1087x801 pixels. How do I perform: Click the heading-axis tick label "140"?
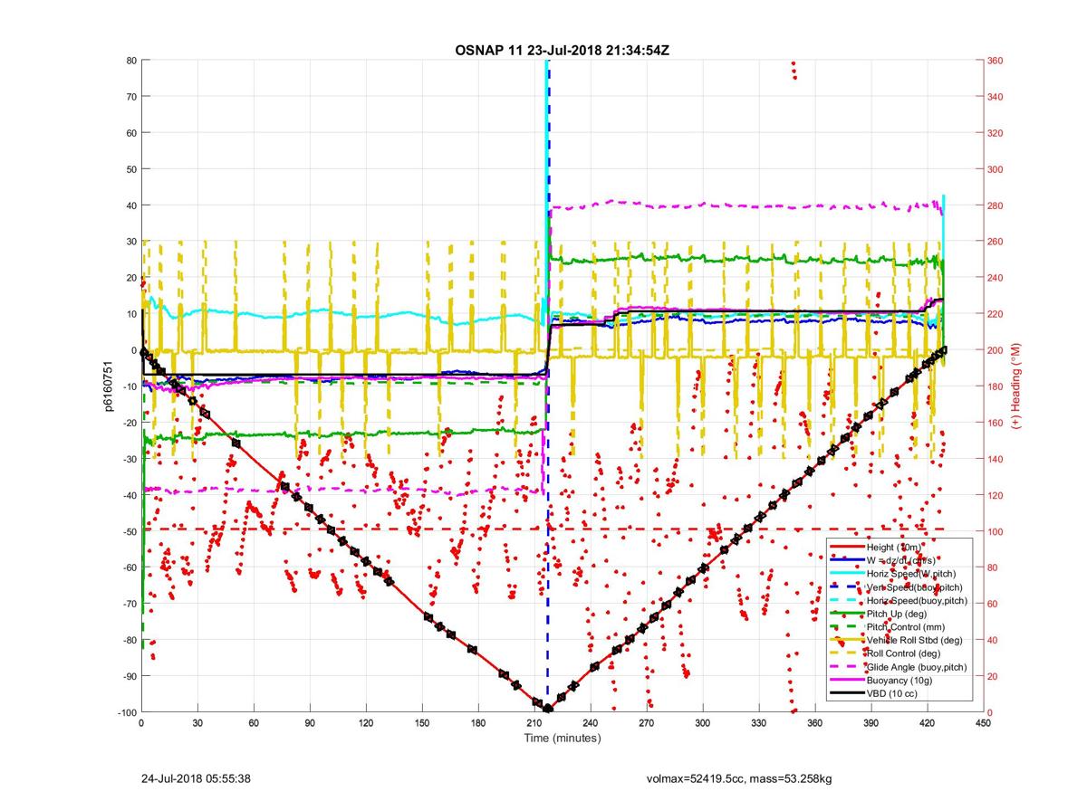tap(995, 459)
